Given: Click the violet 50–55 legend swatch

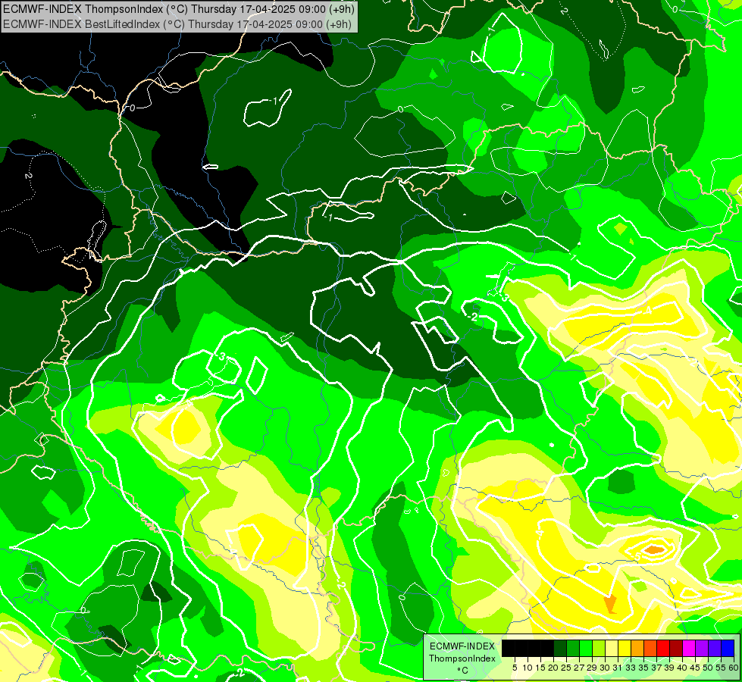Looking at the screenshot, I should click(x=715, y=648).
